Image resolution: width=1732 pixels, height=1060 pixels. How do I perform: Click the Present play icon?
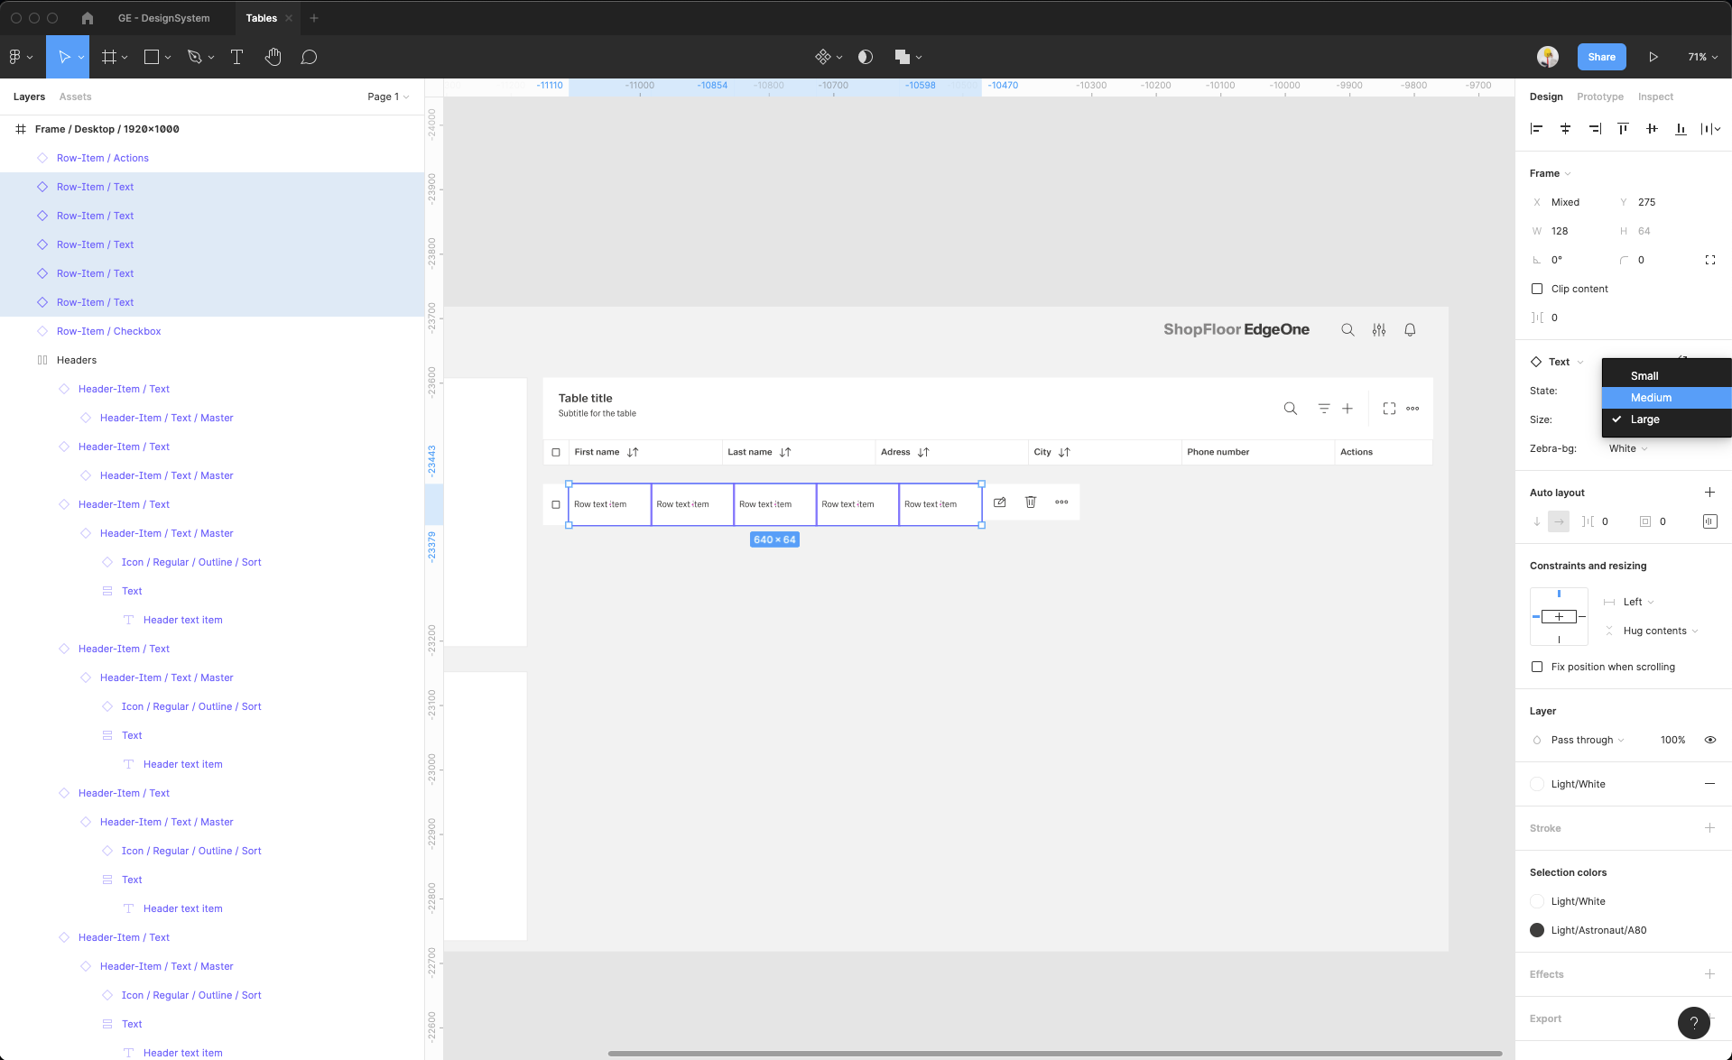[1653, 57]
